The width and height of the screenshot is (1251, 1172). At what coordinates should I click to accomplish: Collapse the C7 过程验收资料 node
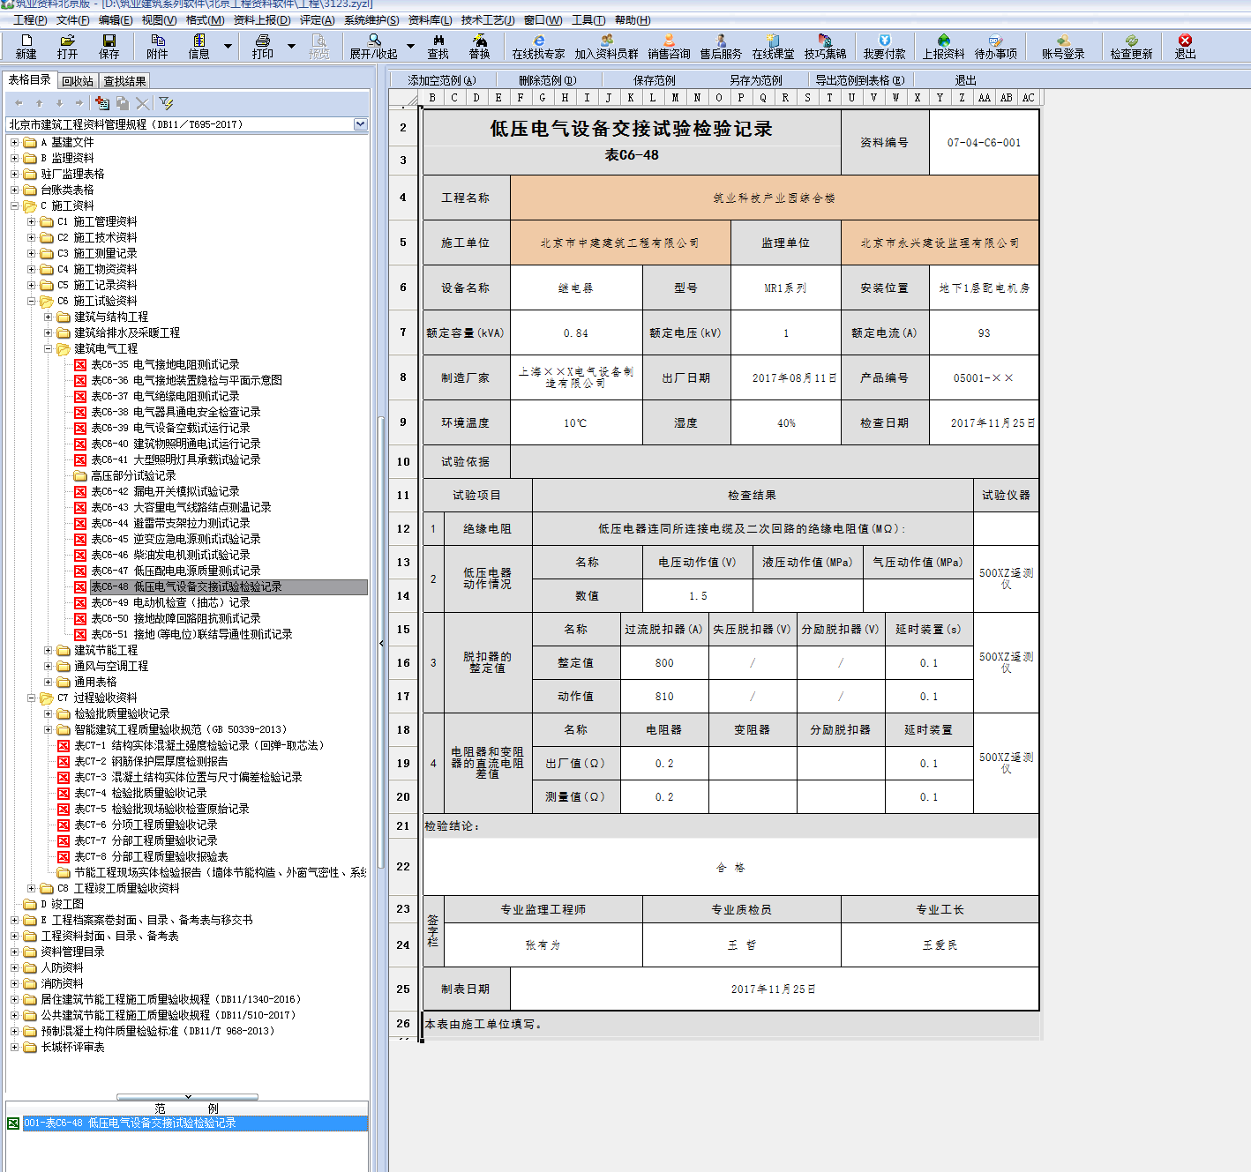click(31, 698)
